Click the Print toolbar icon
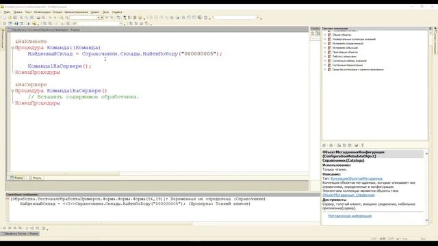This screenshot has width=438, height=246. coord(38,18)
